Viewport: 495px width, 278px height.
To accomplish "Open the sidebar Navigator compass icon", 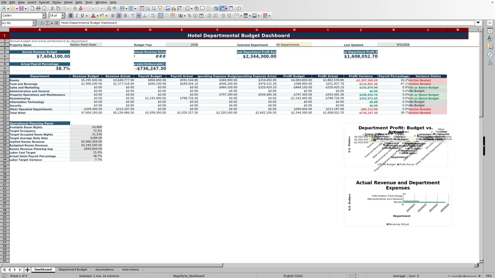I will [x=490, y=54].
